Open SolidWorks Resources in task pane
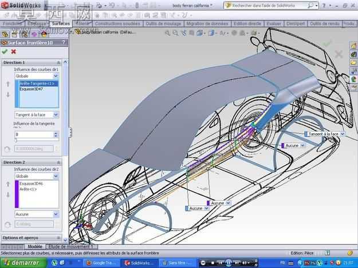Viewport: 358px width, 268px height. point(353,46)
